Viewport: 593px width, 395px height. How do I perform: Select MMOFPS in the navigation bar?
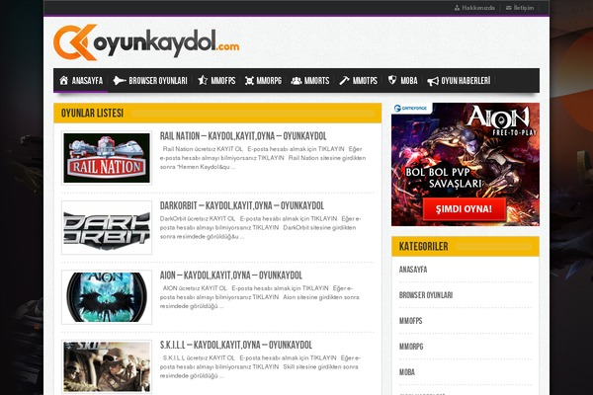[223, 81]
